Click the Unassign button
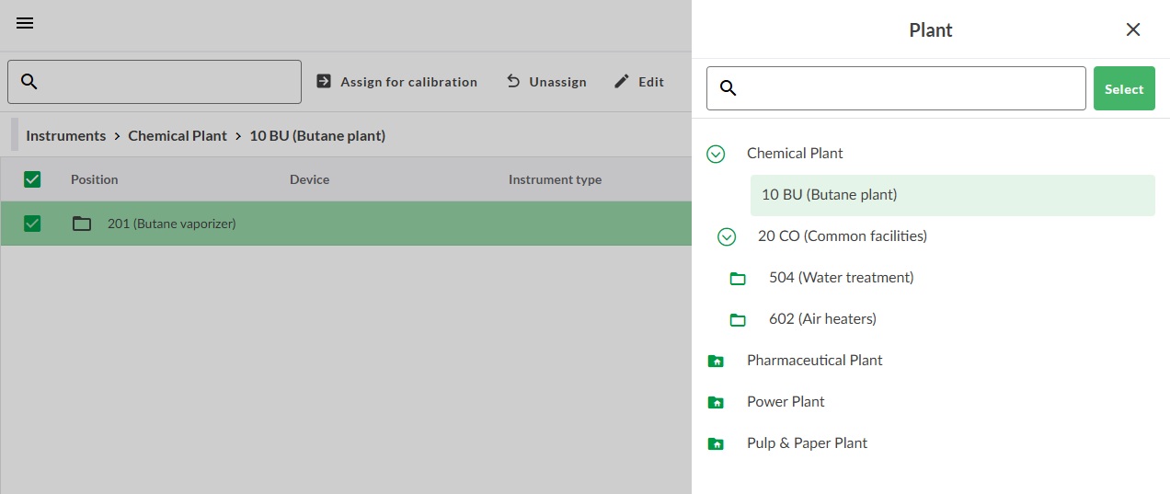 pyautogui.click(x=546, y=82)
